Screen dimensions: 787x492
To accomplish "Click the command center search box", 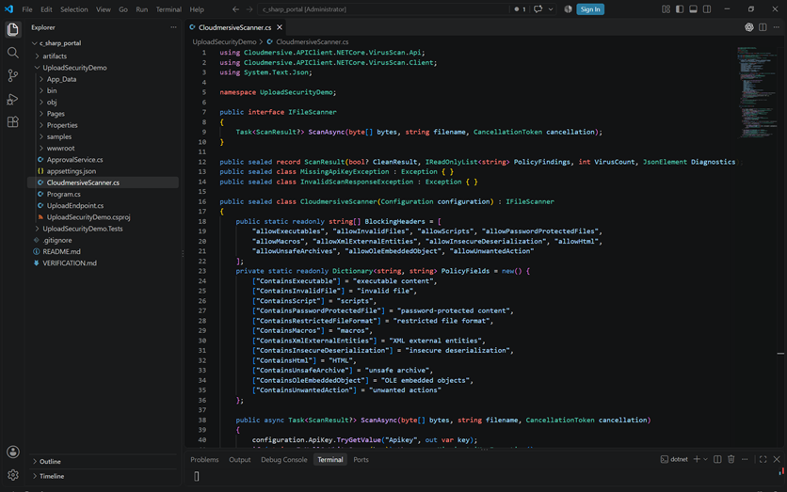I will pyautogui.click(x=383, y=9).
